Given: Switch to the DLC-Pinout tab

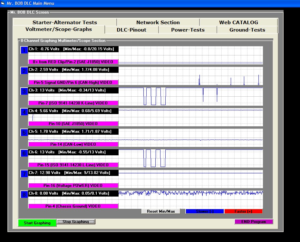Looking at the screenshot, I should tap(131, 30).
